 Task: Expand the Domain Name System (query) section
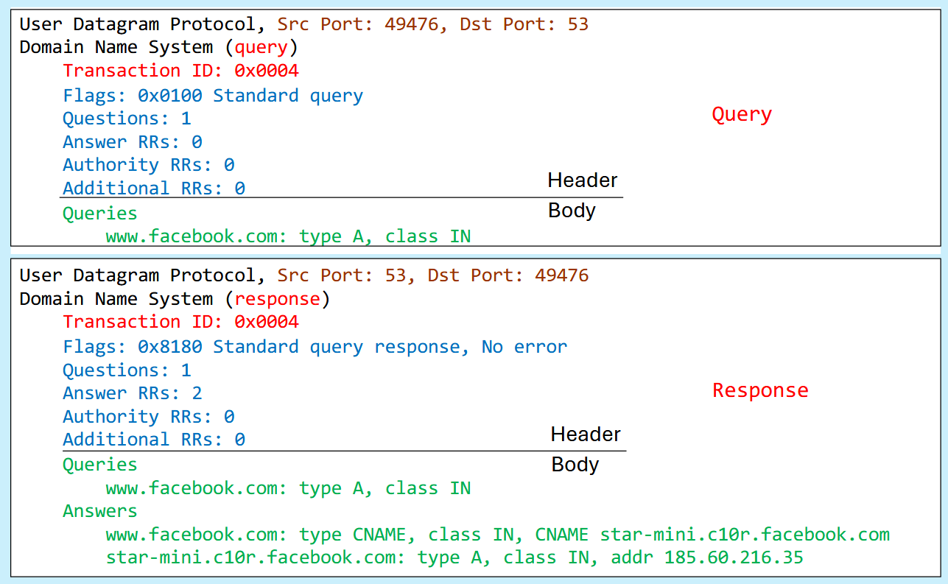pos(158,48)
